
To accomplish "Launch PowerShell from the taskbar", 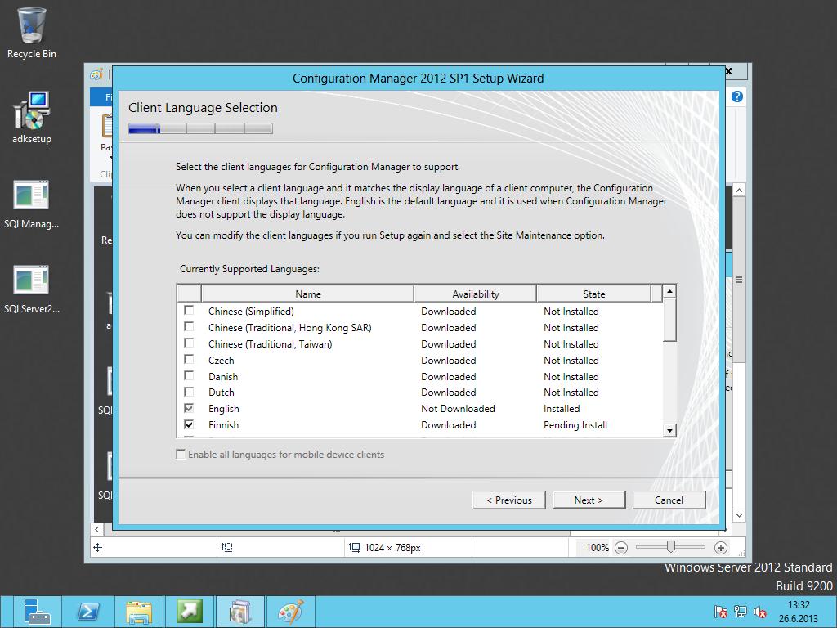I will [88, 612].
